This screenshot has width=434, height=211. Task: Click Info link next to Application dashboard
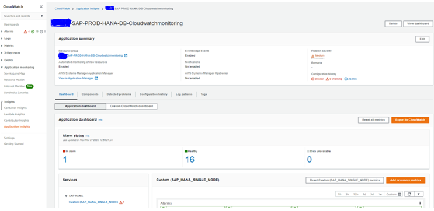click(x=100, y=120)
